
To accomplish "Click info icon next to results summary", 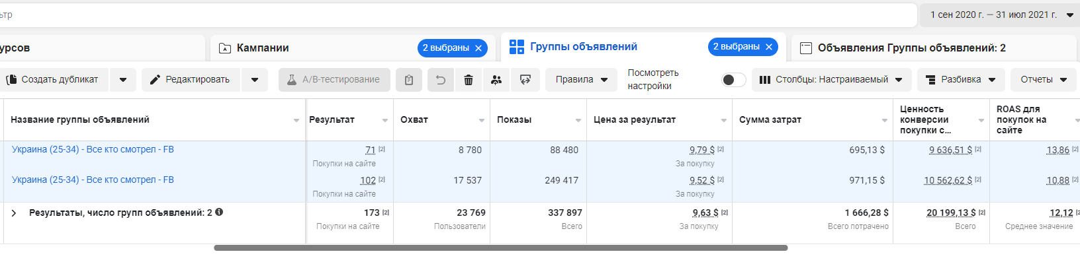I will 219,213.
